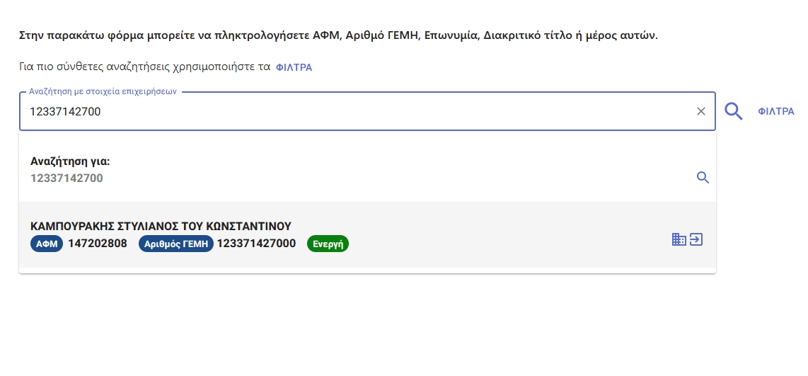This screenshot has width=808, height=376.
Task: Click the building icon in the result row
Action: (679, 239)
